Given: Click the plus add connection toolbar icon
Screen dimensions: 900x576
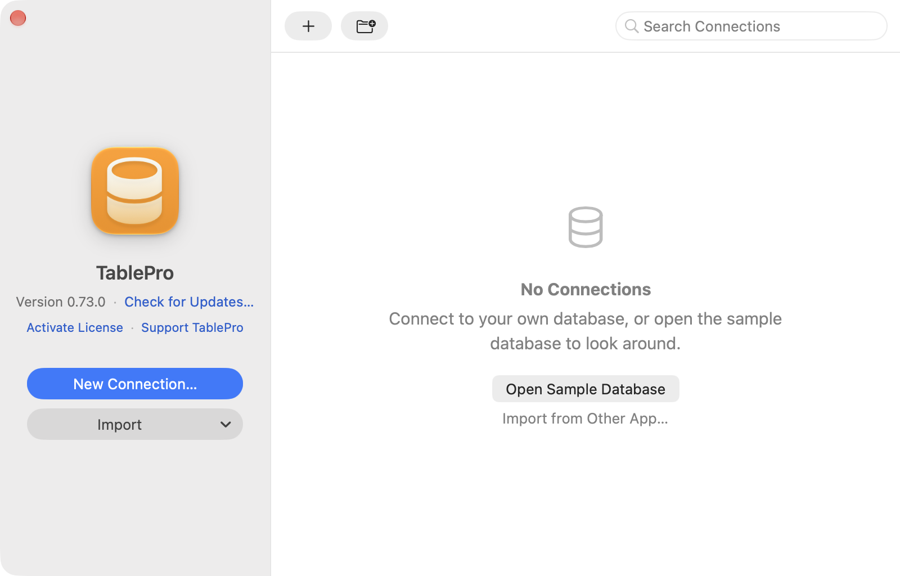Looking at the screenshot, I should [308, 26].
